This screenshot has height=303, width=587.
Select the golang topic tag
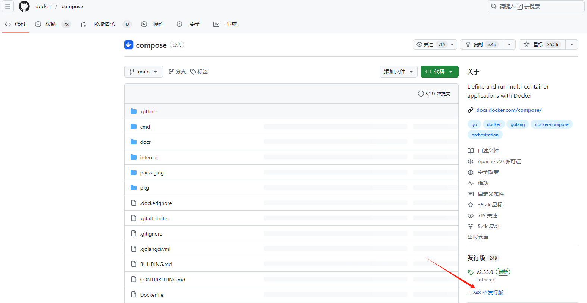point(518,124)
